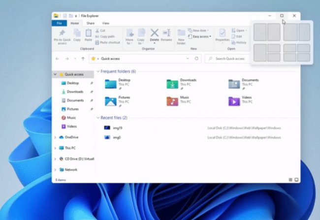Screen dimensions: 320x220
Task: Click the Rename ribbon icon
Action: coord(166,35)
